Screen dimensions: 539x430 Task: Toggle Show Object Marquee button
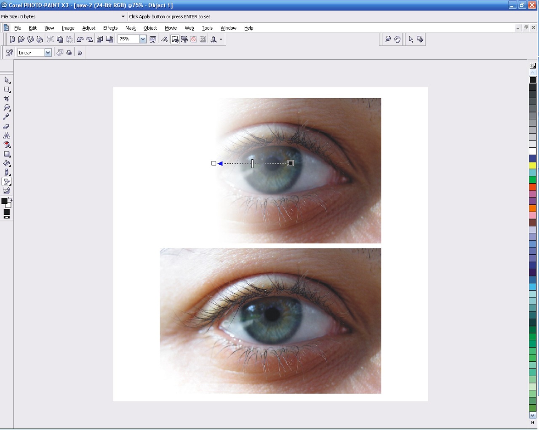[175, 39]
